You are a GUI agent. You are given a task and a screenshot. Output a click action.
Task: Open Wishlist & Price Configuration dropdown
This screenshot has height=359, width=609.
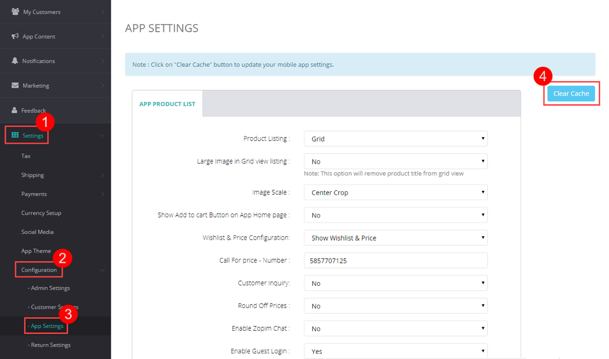pos(395,238)
